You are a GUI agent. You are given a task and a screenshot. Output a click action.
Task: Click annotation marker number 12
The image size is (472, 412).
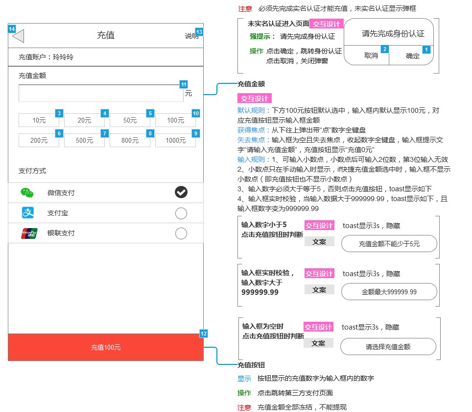[204, 334]
